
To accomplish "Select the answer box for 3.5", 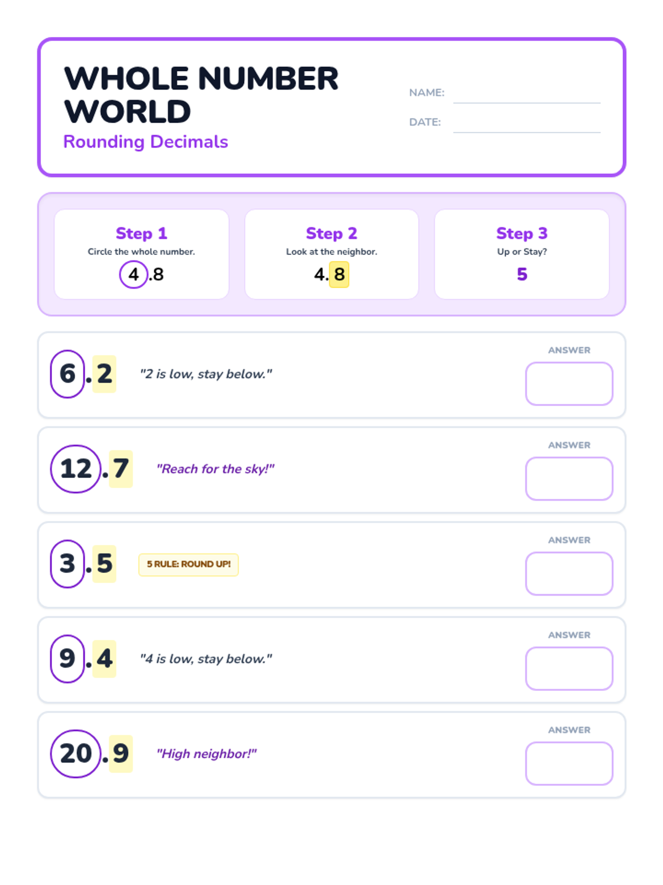I will click(569, 574).
